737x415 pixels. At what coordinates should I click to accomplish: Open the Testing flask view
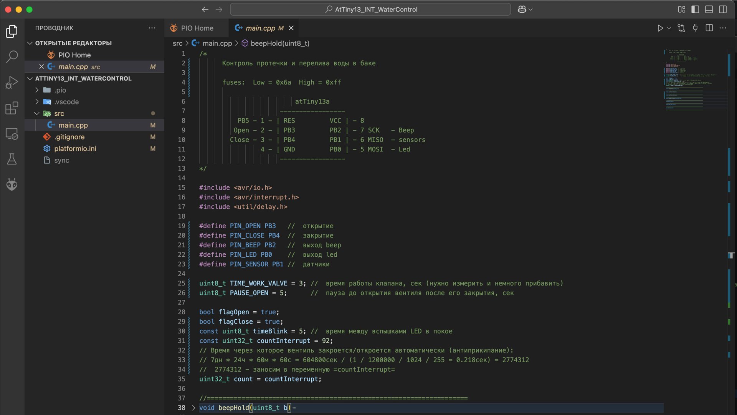pos(12,159)
